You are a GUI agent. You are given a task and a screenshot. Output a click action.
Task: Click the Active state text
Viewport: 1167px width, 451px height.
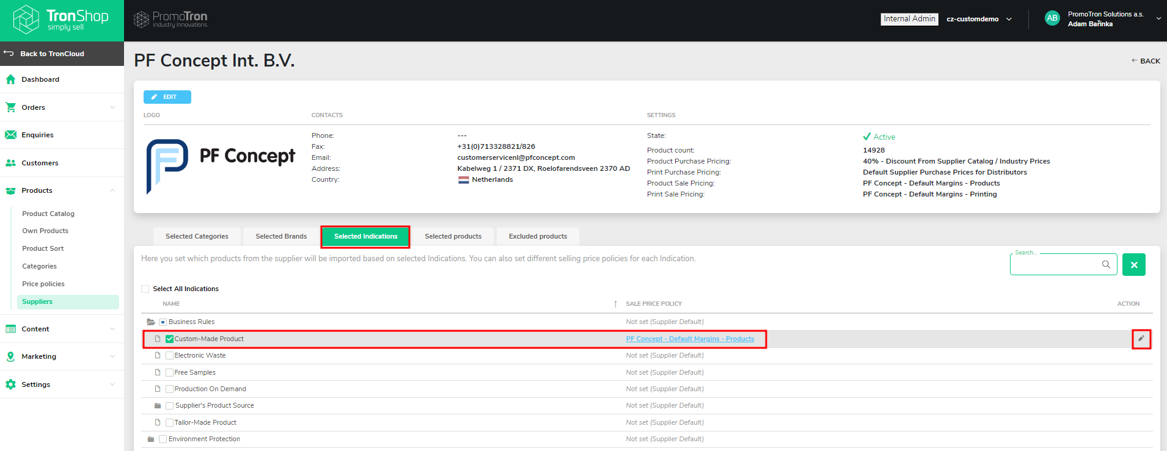[x=884, y=137]
